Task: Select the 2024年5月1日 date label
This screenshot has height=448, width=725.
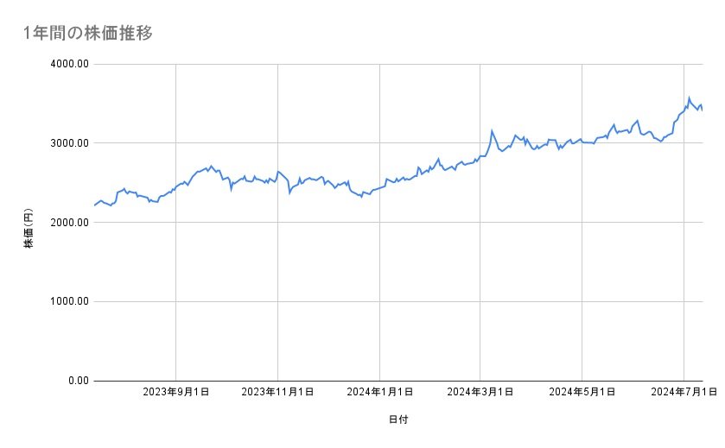Action: 582,393
